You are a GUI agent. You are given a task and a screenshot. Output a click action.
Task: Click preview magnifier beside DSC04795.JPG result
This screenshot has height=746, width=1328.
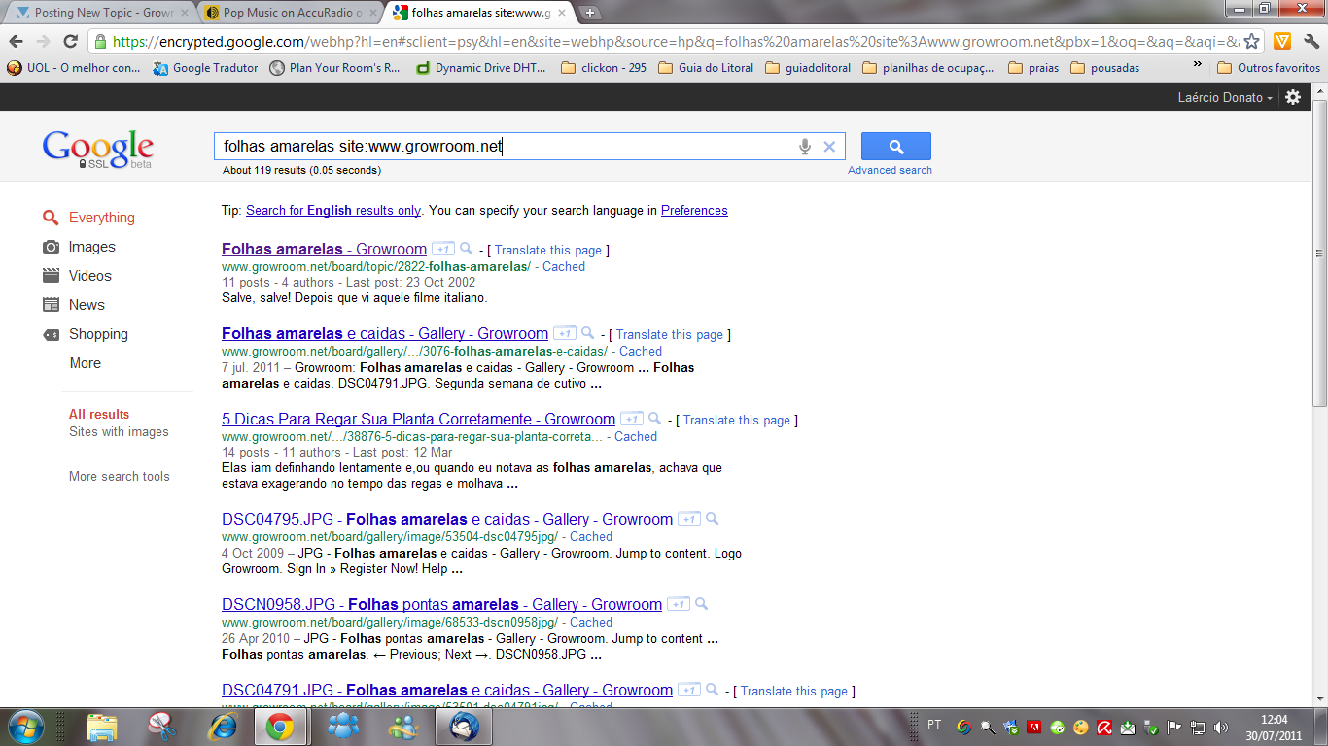[713, 519]
